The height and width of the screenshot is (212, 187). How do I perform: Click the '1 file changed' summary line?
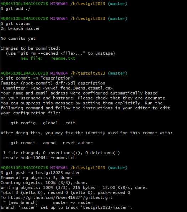(x=62, y=153)
